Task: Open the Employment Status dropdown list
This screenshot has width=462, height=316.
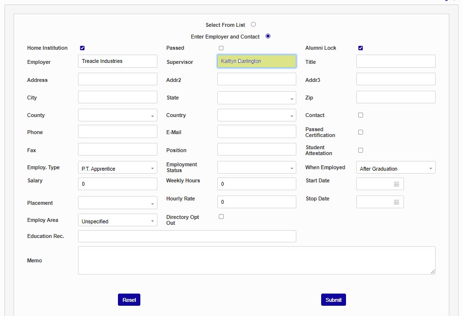Action: [x=256, y=168]
